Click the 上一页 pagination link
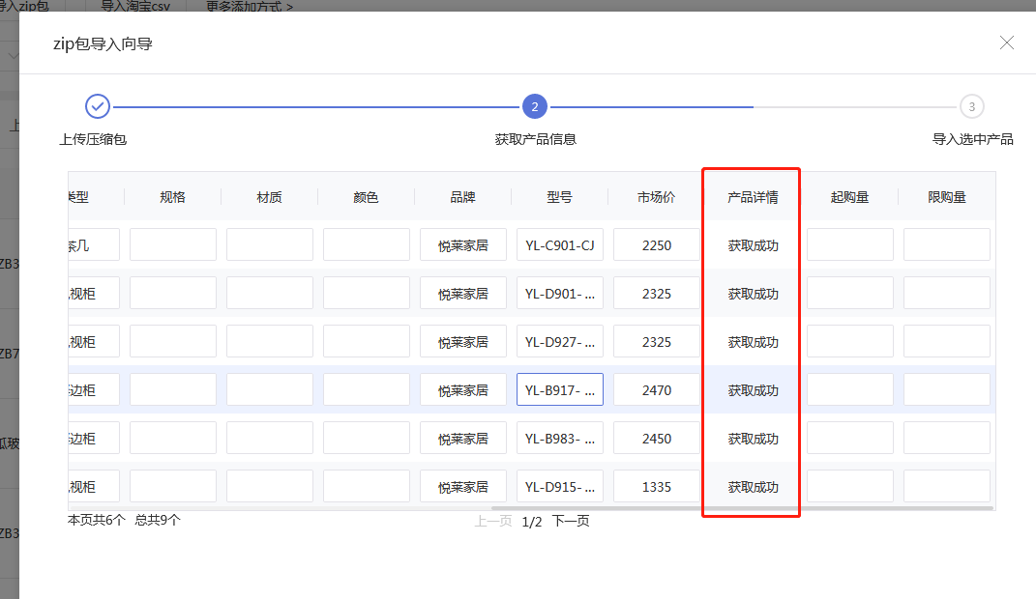1036x599 pixels. click(x=492, y=522)
